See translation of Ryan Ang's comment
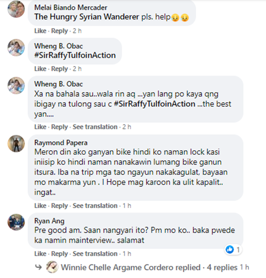The image size is (266, 278). pos(95,254)
